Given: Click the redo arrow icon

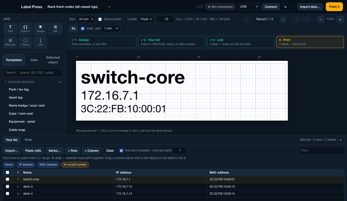Looking at the screenshot, I should coord(307,20).
